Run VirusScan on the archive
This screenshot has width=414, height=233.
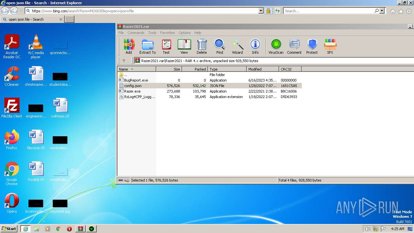tap(276, 46)
